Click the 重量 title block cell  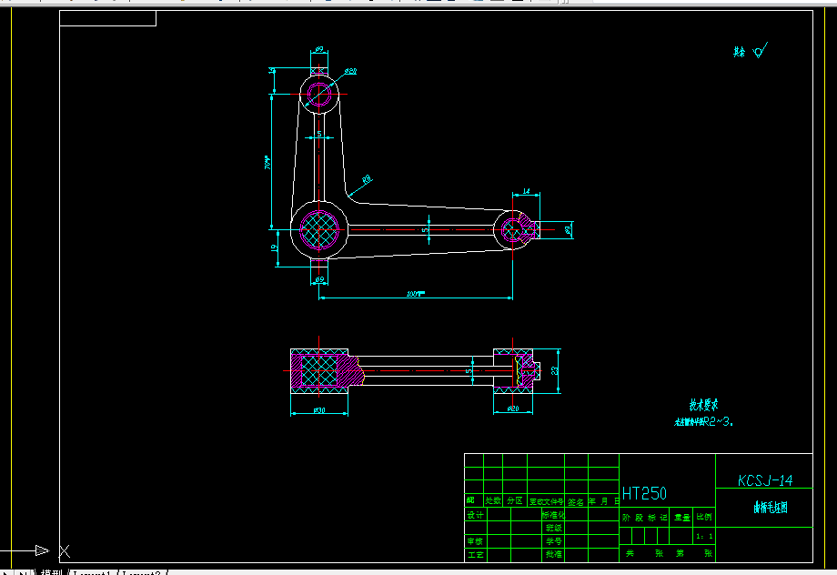point(681,517)
